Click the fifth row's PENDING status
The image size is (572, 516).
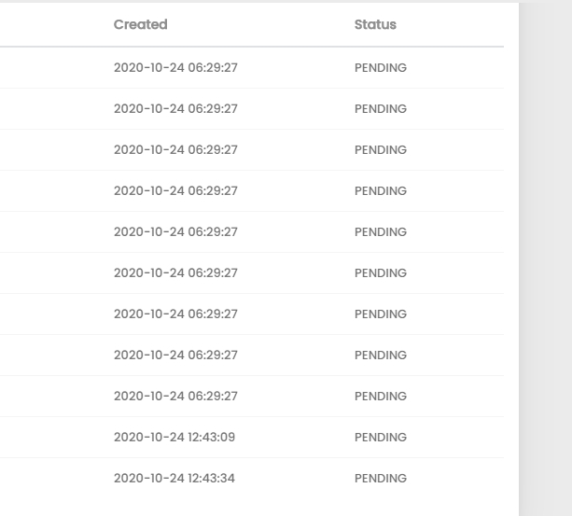coord(381,231)
